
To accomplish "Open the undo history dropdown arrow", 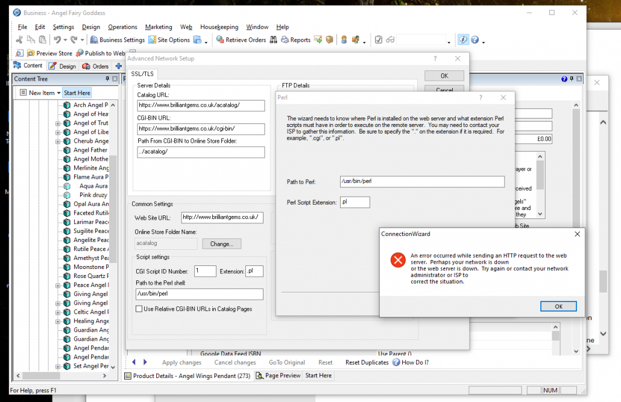I will pyautogui.click(x=65, y=40).
